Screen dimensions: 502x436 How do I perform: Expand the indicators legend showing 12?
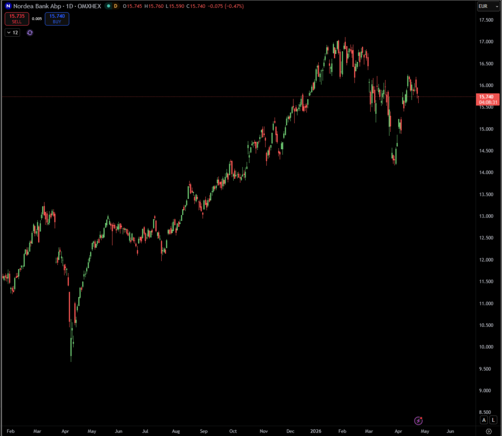[x=12, y=32]
